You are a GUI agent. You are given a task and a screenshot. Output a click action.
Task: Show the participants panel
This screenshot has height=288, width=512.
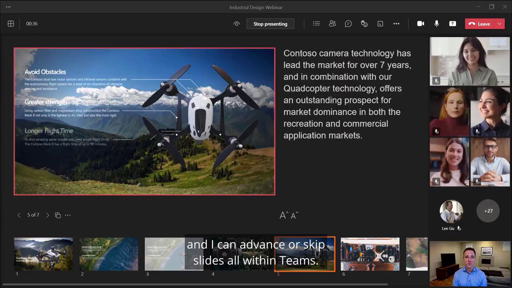[332, 24]
